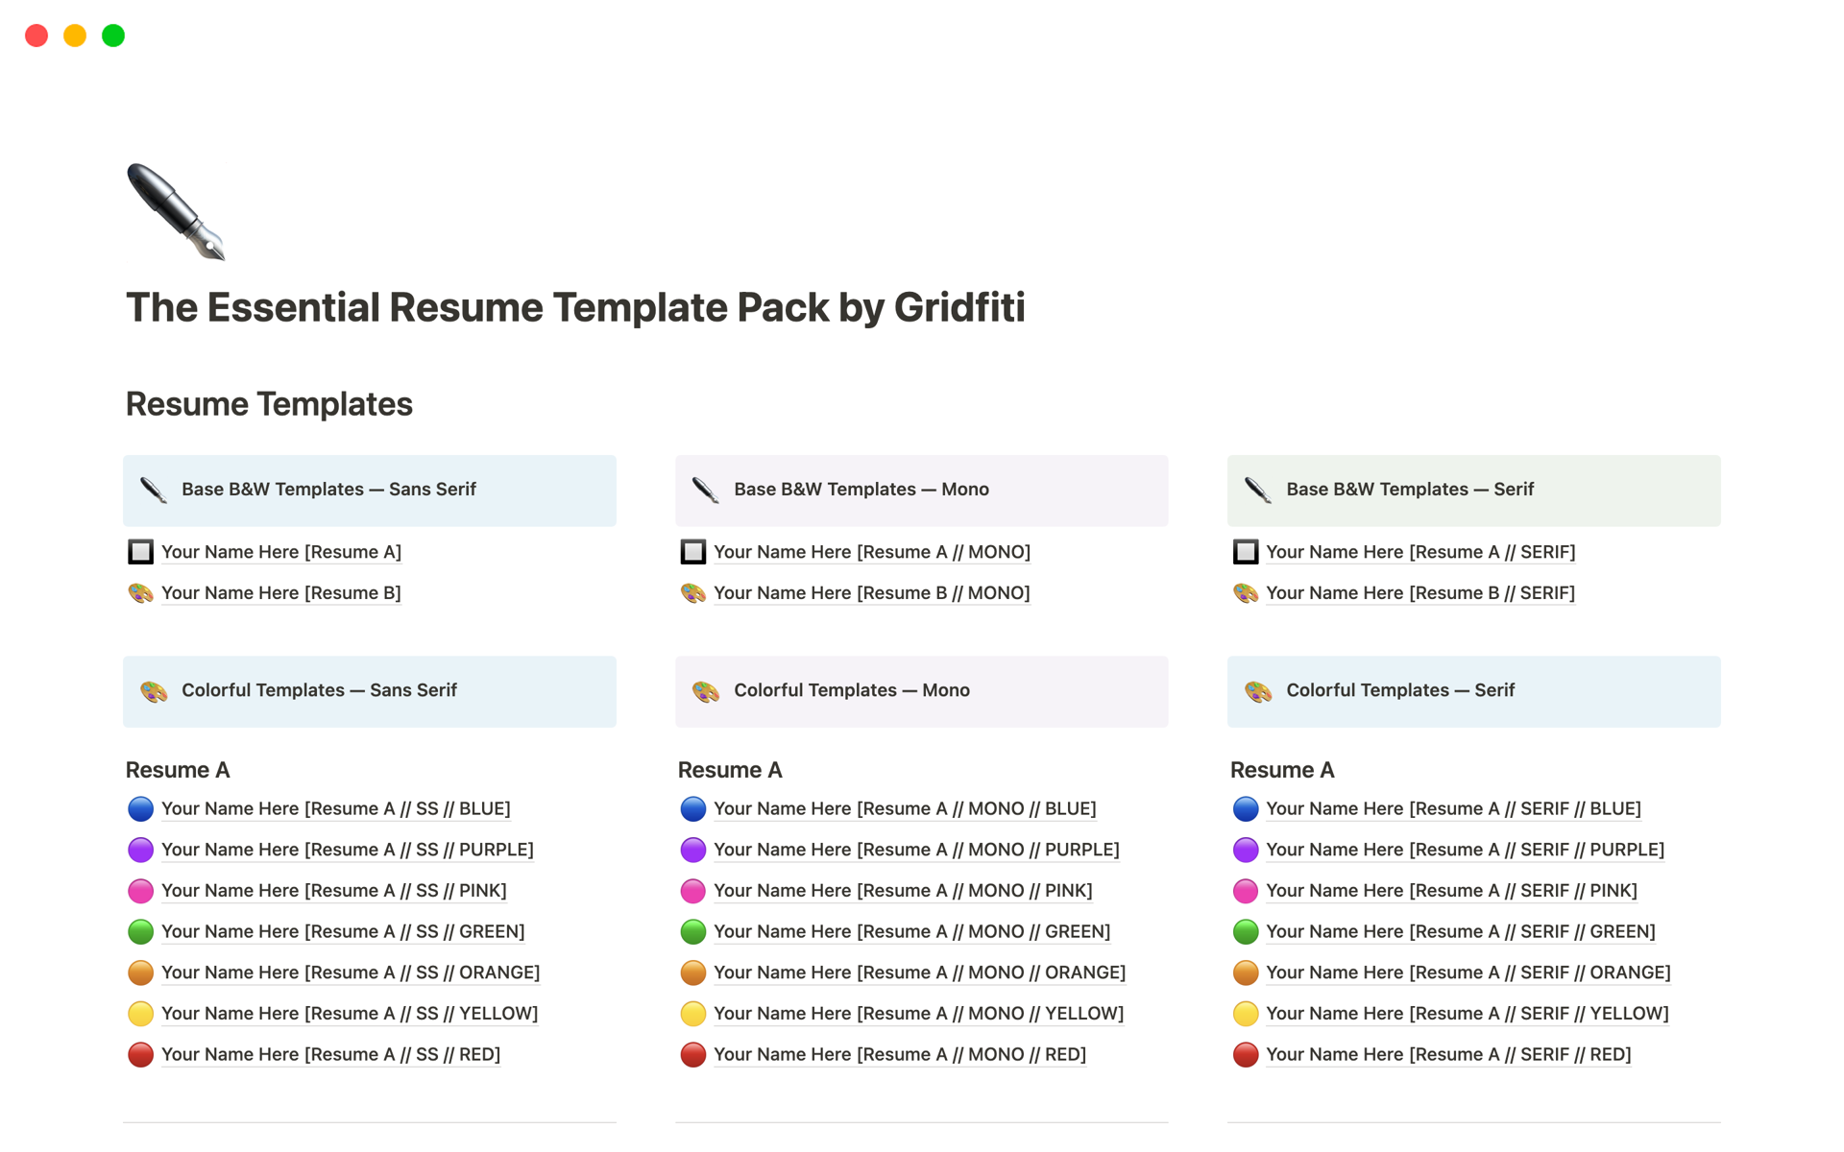Click the square icon beside Resume A // MONO
The width and height of the screenshot is (1844, 1152).
pos(693,552)
